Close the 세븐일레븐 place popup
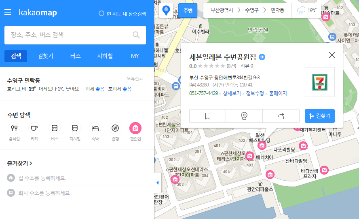The image size is (359, 219). pos(332,55)
